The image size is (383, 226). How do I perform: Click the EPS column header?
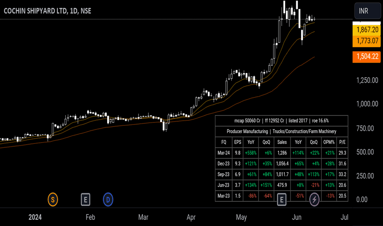point(238,142)
